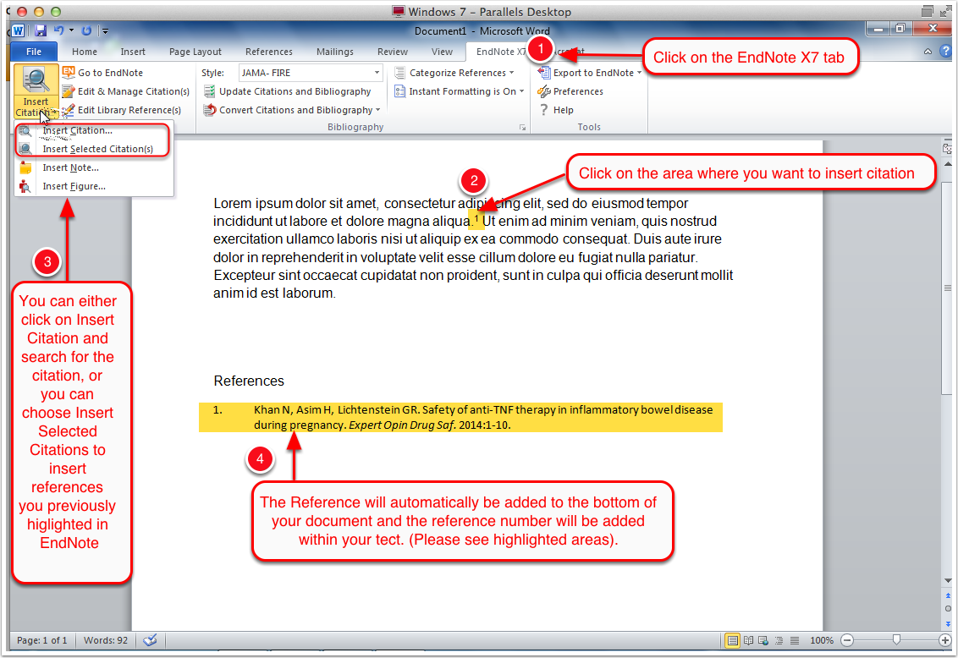This screenshot has height=658, width=958.
Task: Click the vertical scrollbar up arrow
Action: 948,164
